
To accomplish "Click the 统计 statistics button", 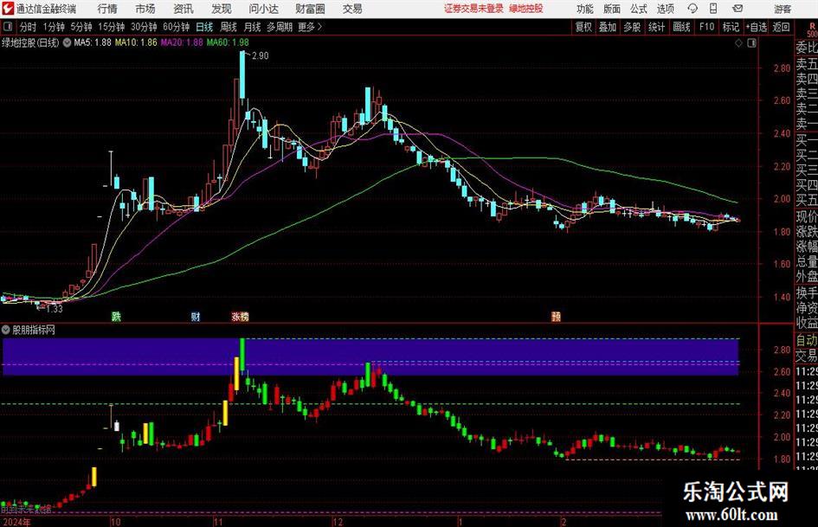I will [656, 27].
